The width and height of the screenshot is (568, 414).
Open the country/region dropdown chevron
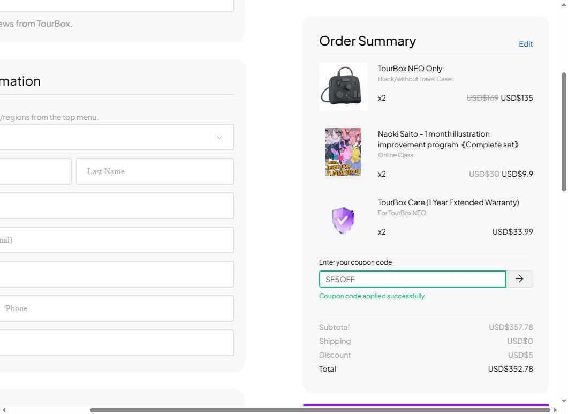click(219, 137)
